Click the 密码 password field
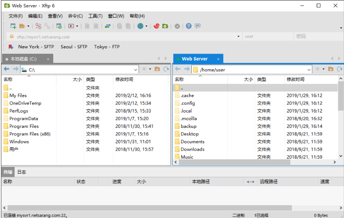 tap(319, 36)
